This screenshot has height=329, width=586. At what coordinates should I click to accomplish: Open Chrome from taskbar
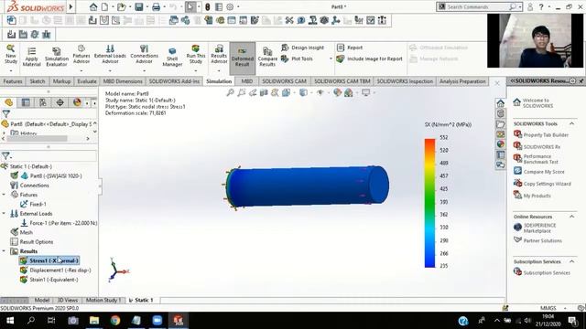[115, 321]
